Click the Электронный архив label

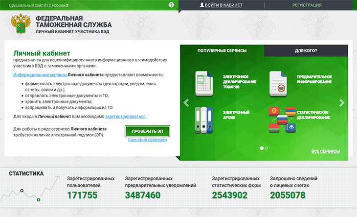[236, 115]
